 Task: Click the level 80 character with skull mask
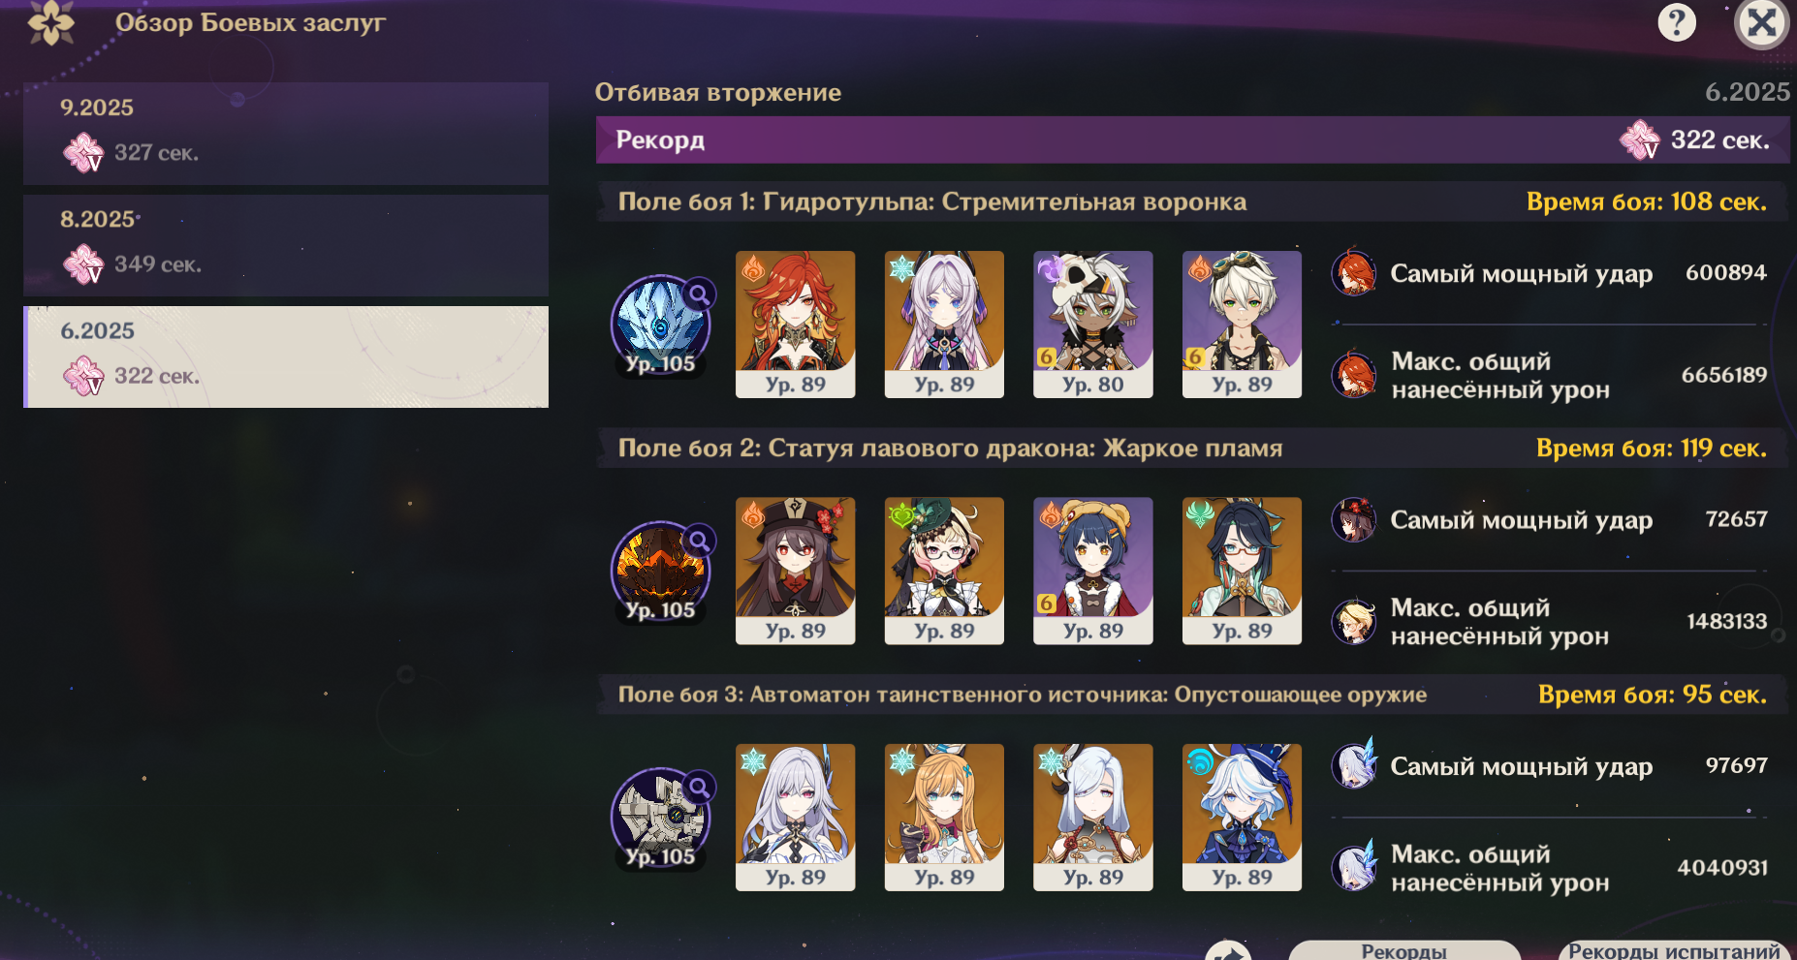pos(1093,325)
